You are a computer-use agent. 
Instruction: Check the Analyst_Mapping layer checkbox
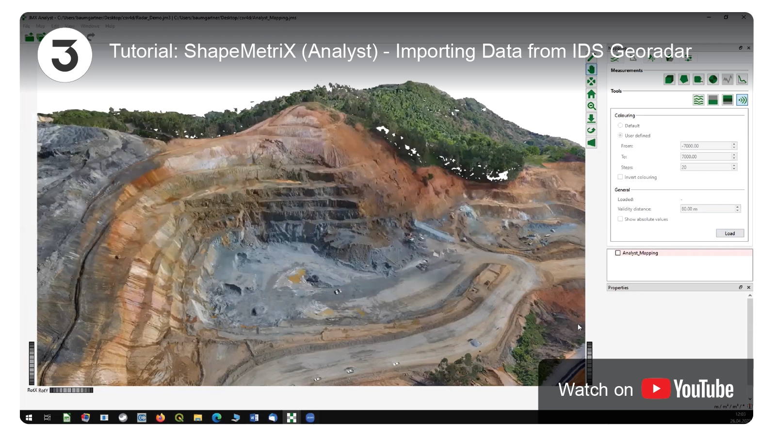pyautogui.click(x=618, y=253)
